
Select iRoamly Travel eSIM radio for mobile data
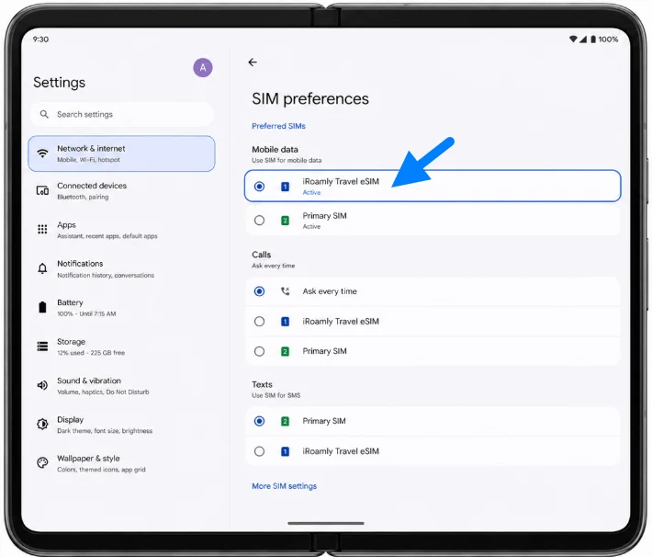pyautogui.click(x=259, y=186)
